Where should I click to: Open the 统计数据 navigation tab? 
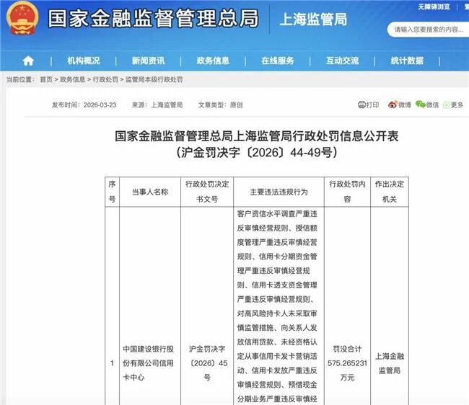click(x=407, y=61)
